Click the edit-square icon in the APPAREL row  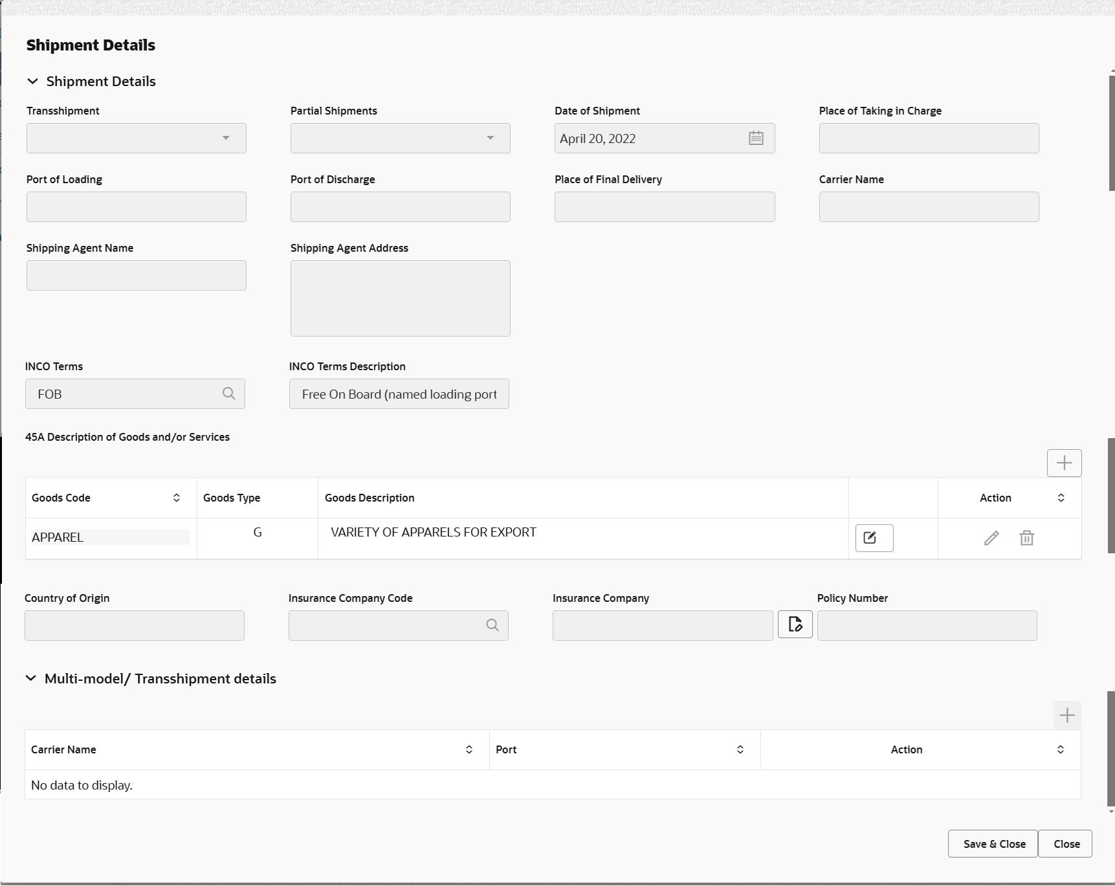tap(874, 538)
